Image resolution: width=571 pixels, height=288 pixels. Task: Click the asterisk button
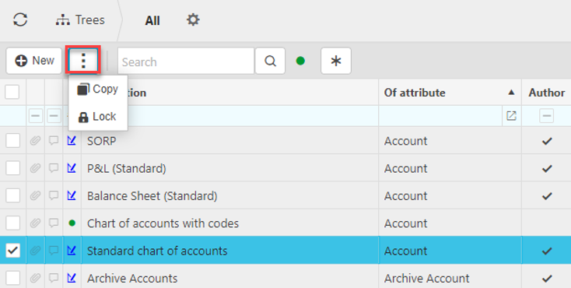(x=336, y=61)
